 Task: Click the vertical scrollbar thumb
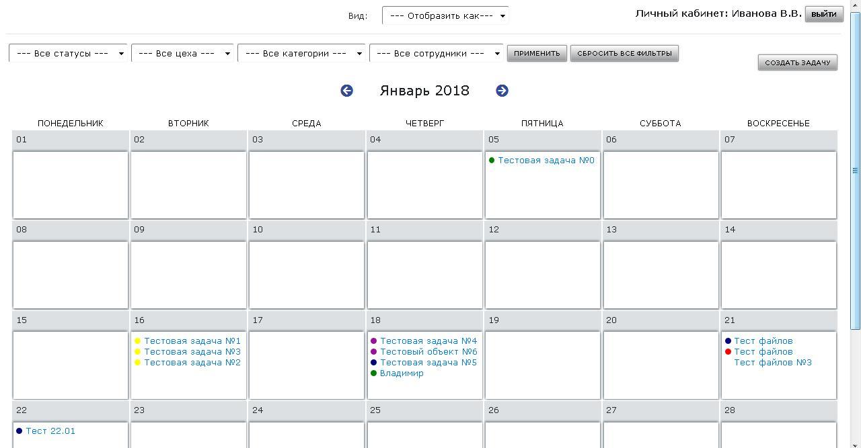(856, 171)
